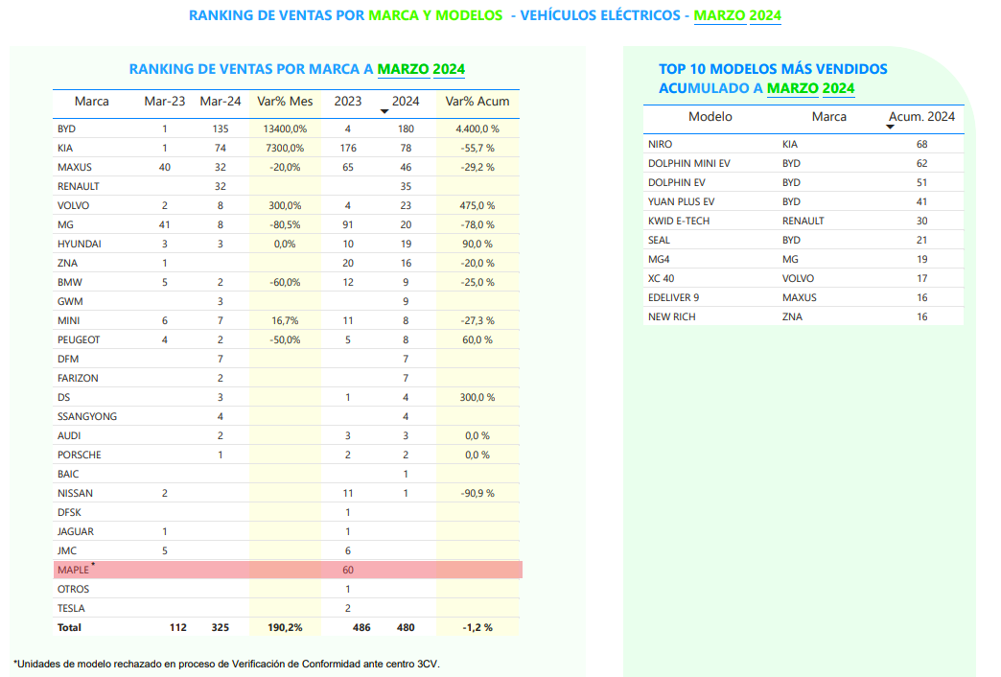Click MARZO 2024 in Top 10 heading
Screen dimensions: 1001x677
[x=811, y=88]
